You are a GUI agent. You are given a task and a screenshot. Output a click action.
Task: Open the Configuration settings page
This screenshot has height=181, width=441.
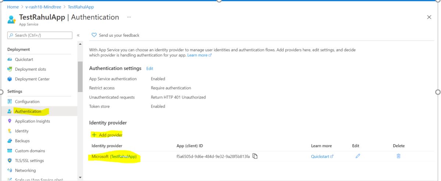click(x=27, y=101)
